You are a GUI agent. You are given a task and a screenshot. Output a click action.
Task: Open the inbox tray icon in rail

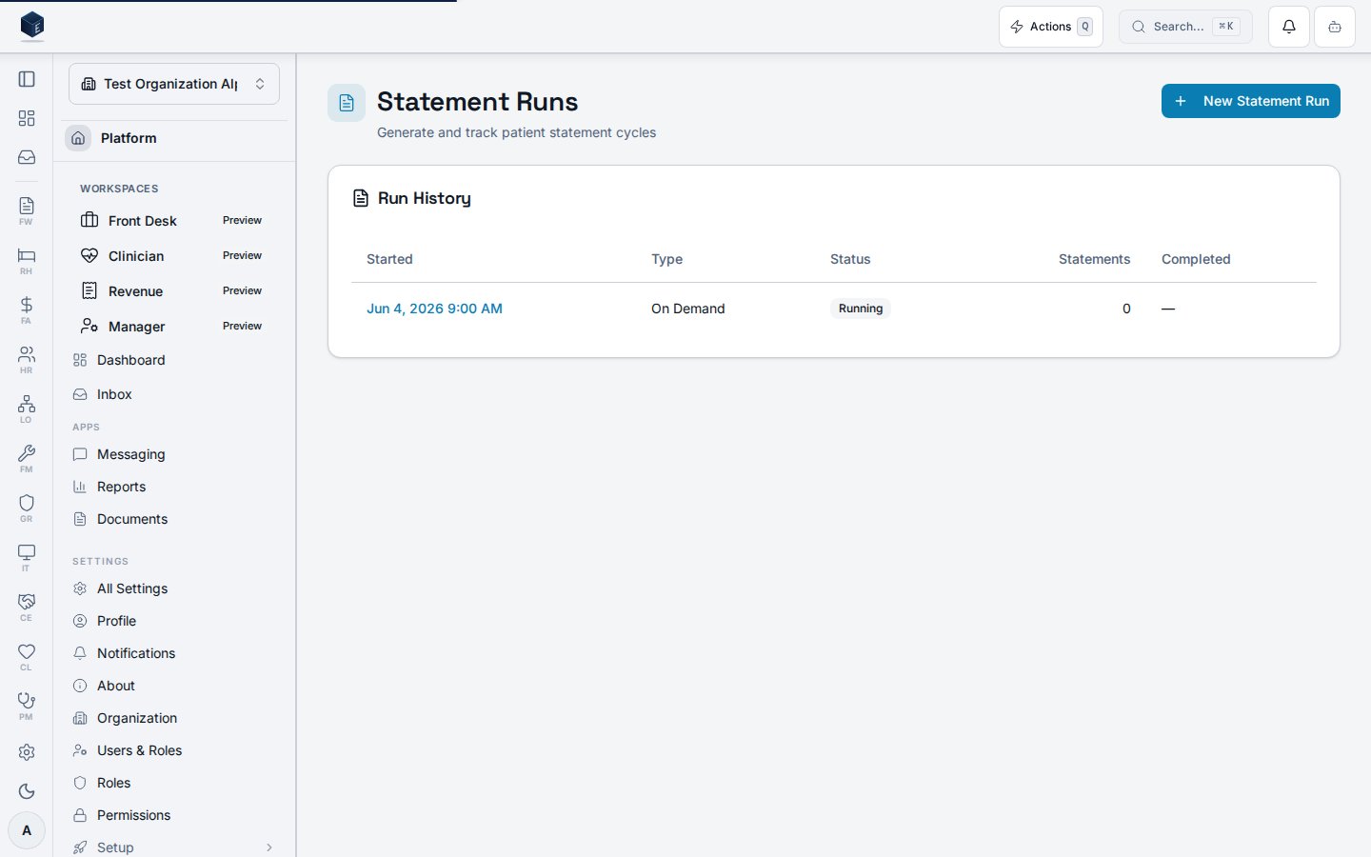[27, 157]
